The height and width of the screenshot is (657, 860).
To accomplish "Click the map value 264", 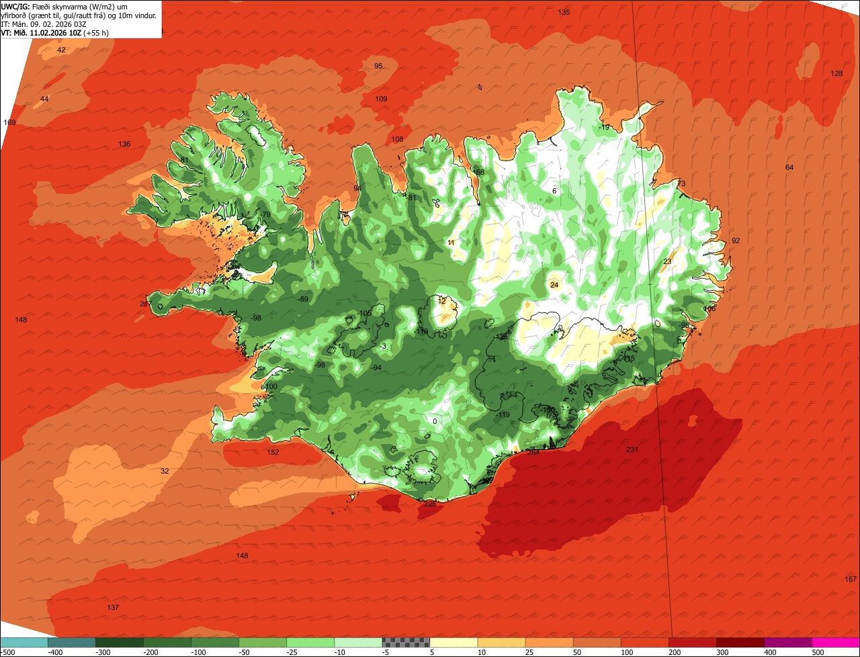I will pos(533,453).
